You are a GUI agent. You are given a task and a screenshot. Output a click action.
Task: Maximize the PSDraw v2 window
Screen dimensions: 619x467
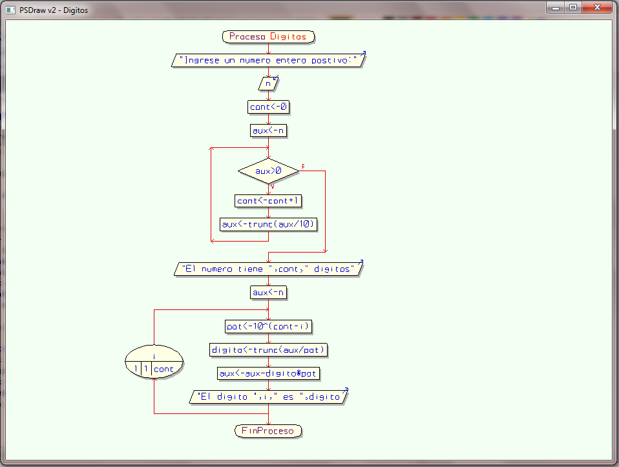pyautogui.click(x=572, y=8)
